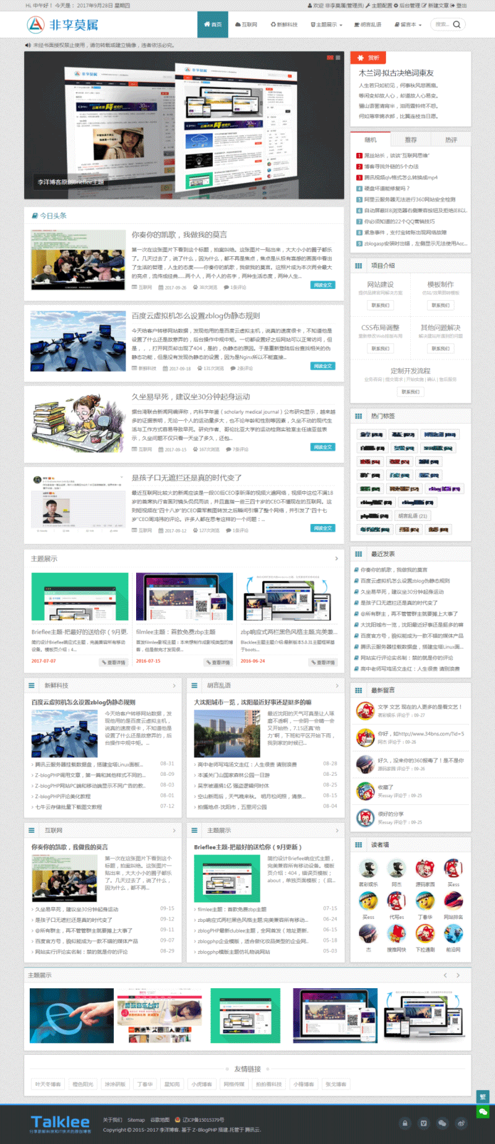Open the 互联网 navigation menu item
The height and width of the screenshot is (1144, 495).
(246, 25)
